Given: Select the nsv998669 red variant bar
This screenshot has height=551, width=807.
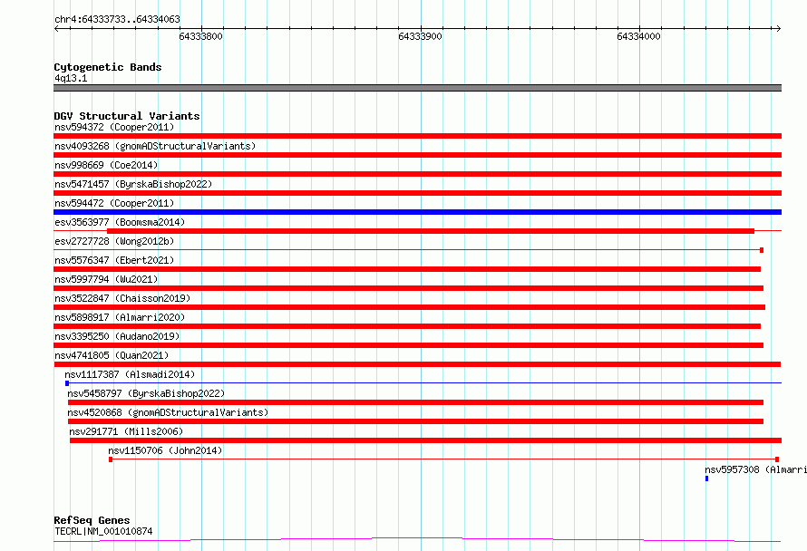Looking at the screenshot, I should pos(417,174).
